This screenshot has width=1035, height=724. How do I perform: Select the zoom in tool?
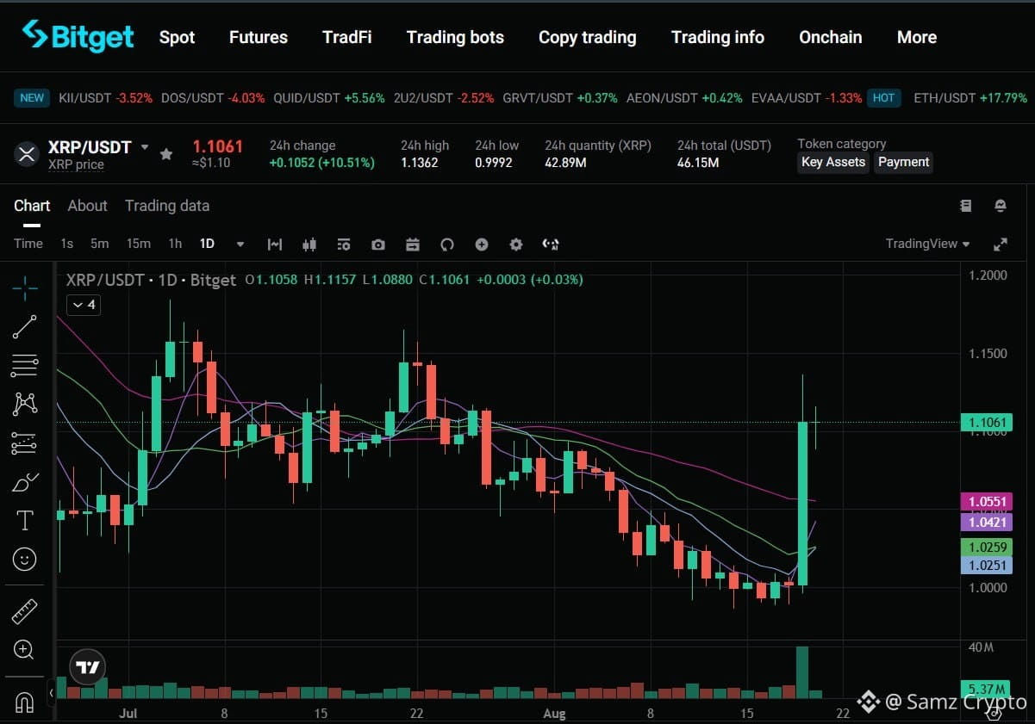pos(25,649)
